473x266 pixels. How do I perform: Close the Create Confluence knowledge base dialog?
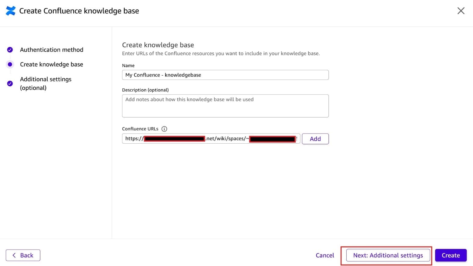coord(461,11)
